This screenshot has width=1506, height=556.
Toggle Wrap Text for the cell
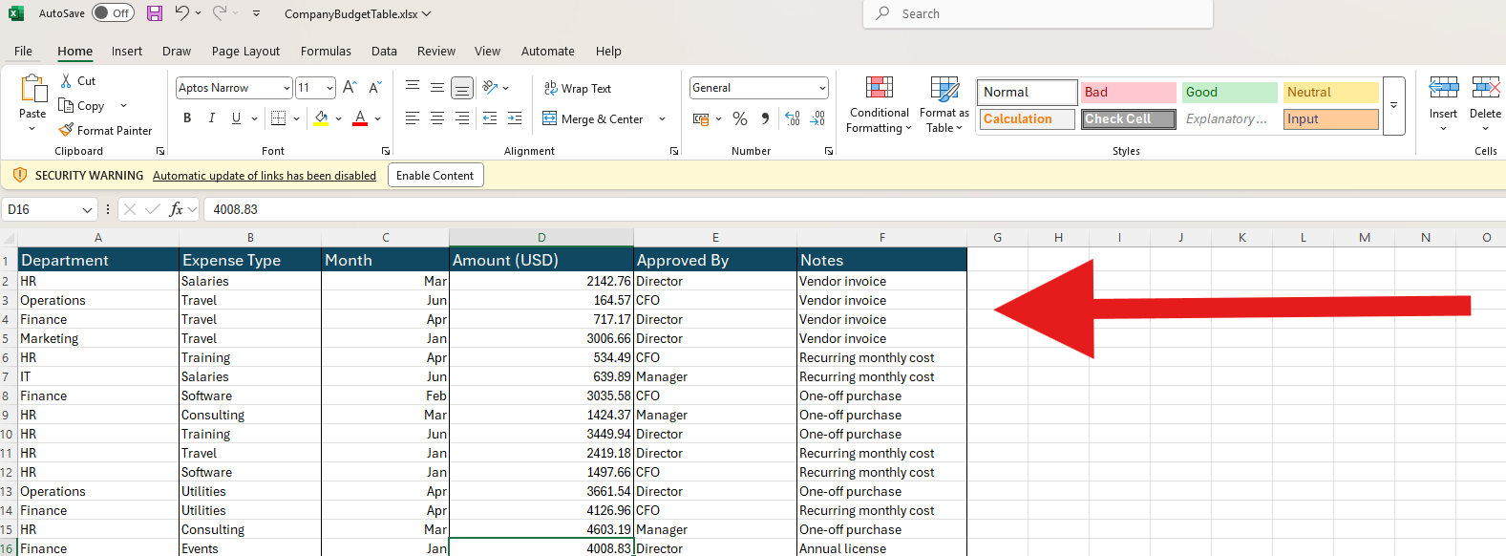tap(578, 88)
